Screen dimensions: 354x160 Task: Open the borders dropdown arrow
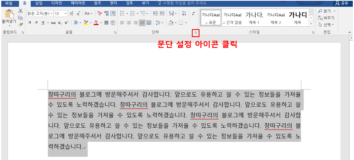[186, 23]
